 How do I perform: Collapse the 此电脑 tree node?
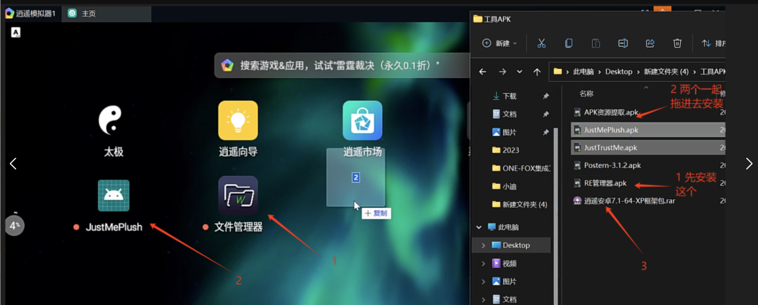click(x=479, y=227)
